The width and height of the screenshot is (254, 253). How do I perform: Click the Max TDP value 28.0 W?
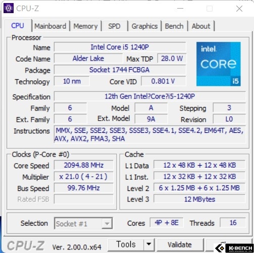click(x=172, y=59)
